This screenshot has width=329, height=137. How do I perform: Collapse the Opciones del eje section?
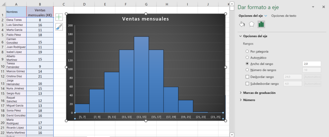click(240, 36)
